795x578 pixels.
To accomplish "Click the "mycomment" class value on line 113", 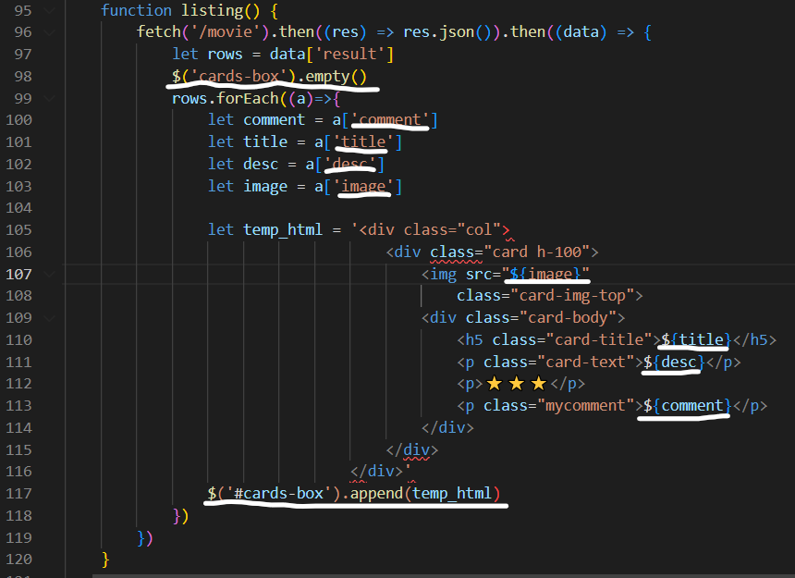I will [x=585, y=406].
